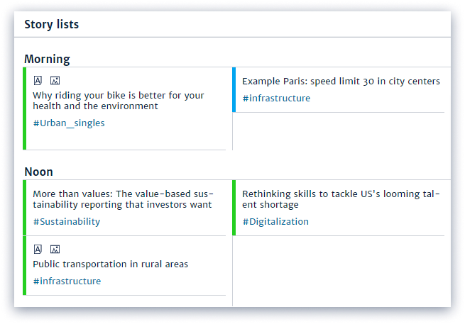Open the #Urban_singles topic link

[x=69, y=123]
